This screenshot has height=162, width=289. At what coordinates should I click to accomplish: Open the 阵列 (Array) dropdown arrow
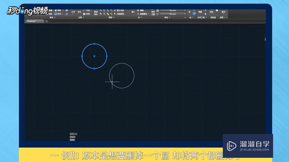(63, 14)
